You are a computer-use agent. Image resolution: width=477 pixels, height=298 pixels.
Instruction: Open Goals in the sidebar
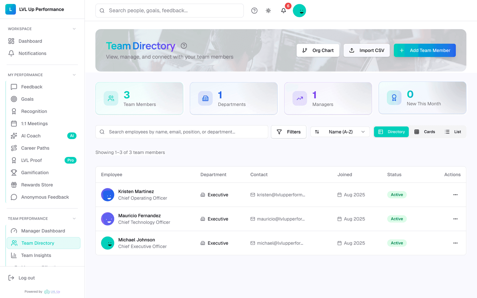click(x=43, y=99)
